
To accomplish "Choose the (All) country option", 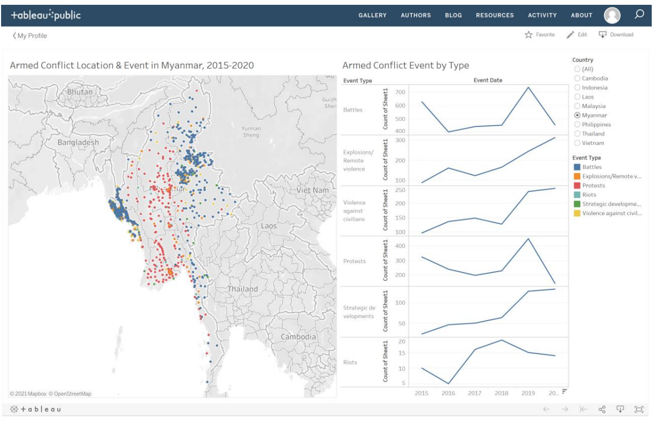I will click(577, 69).
